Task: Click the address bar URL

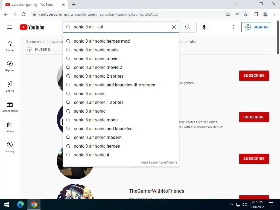Action: coord(98,14)
